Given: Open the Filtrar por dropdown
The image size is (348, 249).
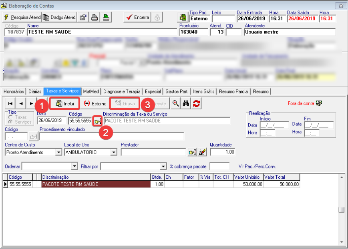Looking at the screenshot, I should (163, 166).
